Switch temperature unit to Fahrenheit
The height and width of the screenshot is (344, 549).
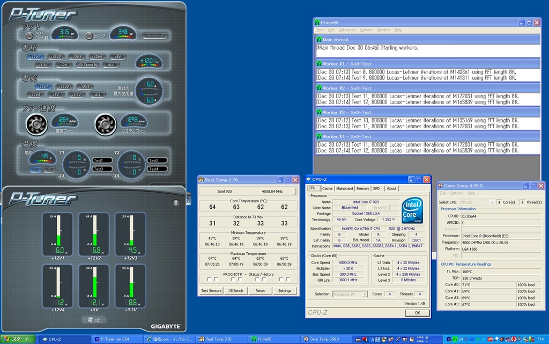tap(48, 170)
